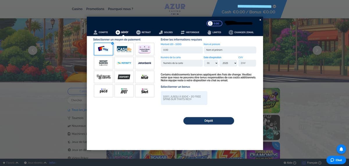Select Nouveaux games category
Viewport: 349px width, 166px height.
pyautogui.click(x=77, y=126)
